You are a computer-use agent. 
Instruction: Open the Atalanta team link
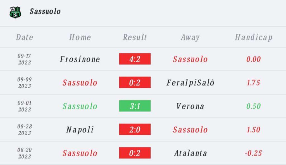(x=190, y=153)
